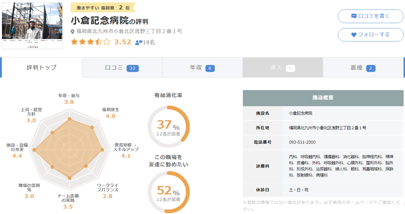Click the 小倉記念病院 heading
This screenshot has width=405, height=214.
pos(99,20)
